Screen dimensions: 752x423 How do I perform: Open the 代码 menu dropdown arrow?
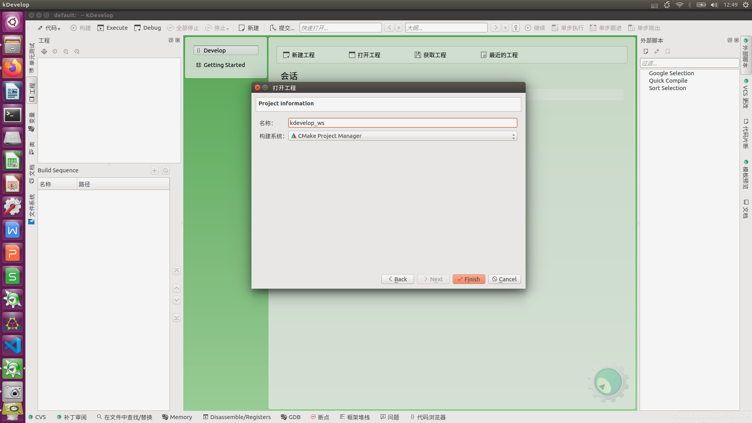[58, 28]
